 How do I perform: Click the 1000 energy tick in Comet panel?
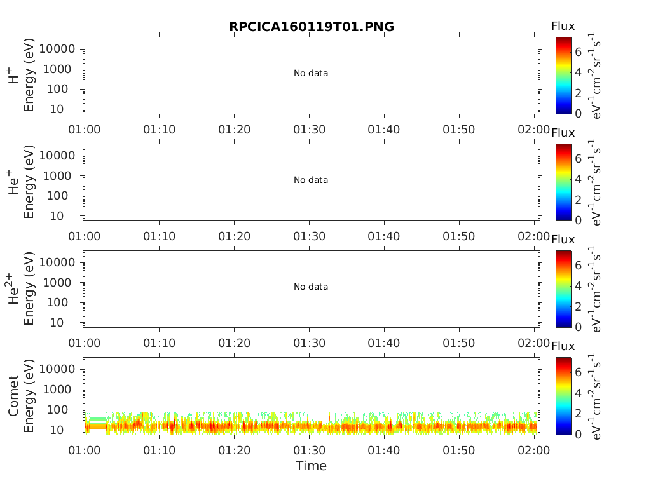tap(57, 390)
